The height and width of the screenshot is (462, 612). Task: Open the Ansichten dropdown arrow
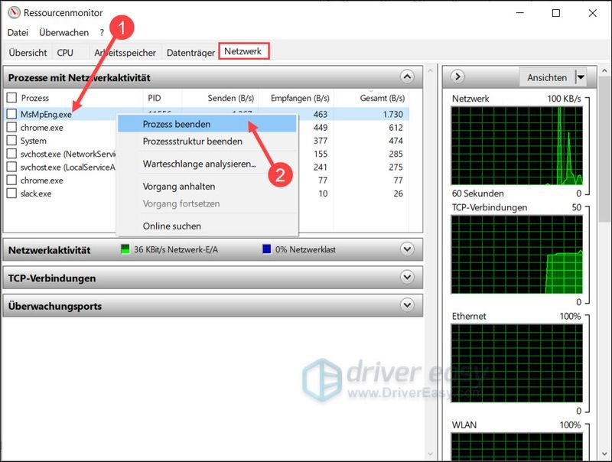[x=581, y=77]
